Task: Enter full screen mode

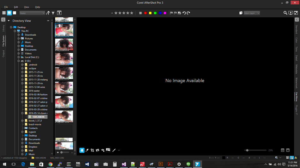Action: [296, 13]
